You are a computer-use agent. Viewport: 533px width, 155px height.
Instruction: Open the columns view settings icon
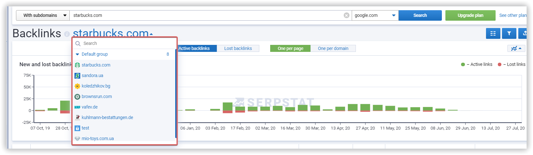click(x=493, y=33)
